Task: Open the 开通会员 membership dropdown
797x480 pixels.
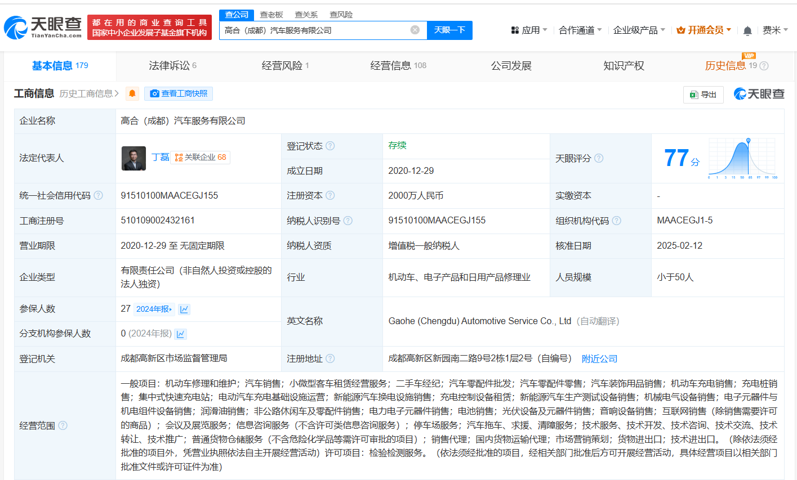Action: 704,30
